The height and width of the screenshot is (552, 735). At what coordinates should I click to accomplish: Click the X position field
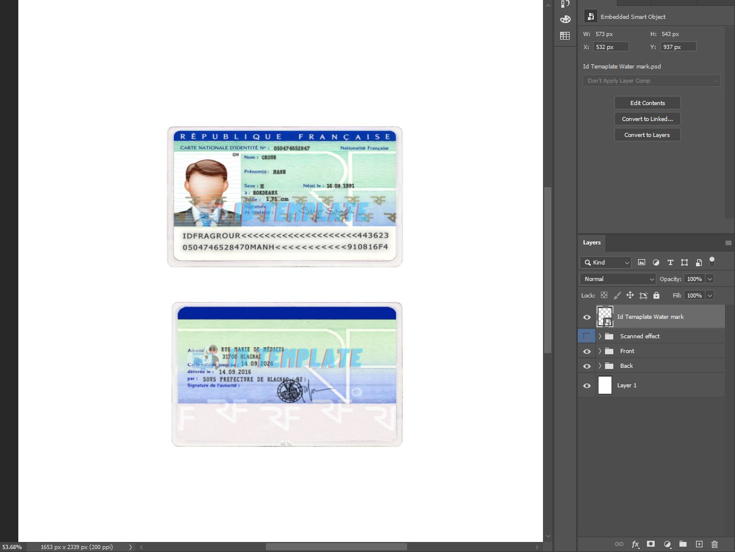click(x=611, y=47)
